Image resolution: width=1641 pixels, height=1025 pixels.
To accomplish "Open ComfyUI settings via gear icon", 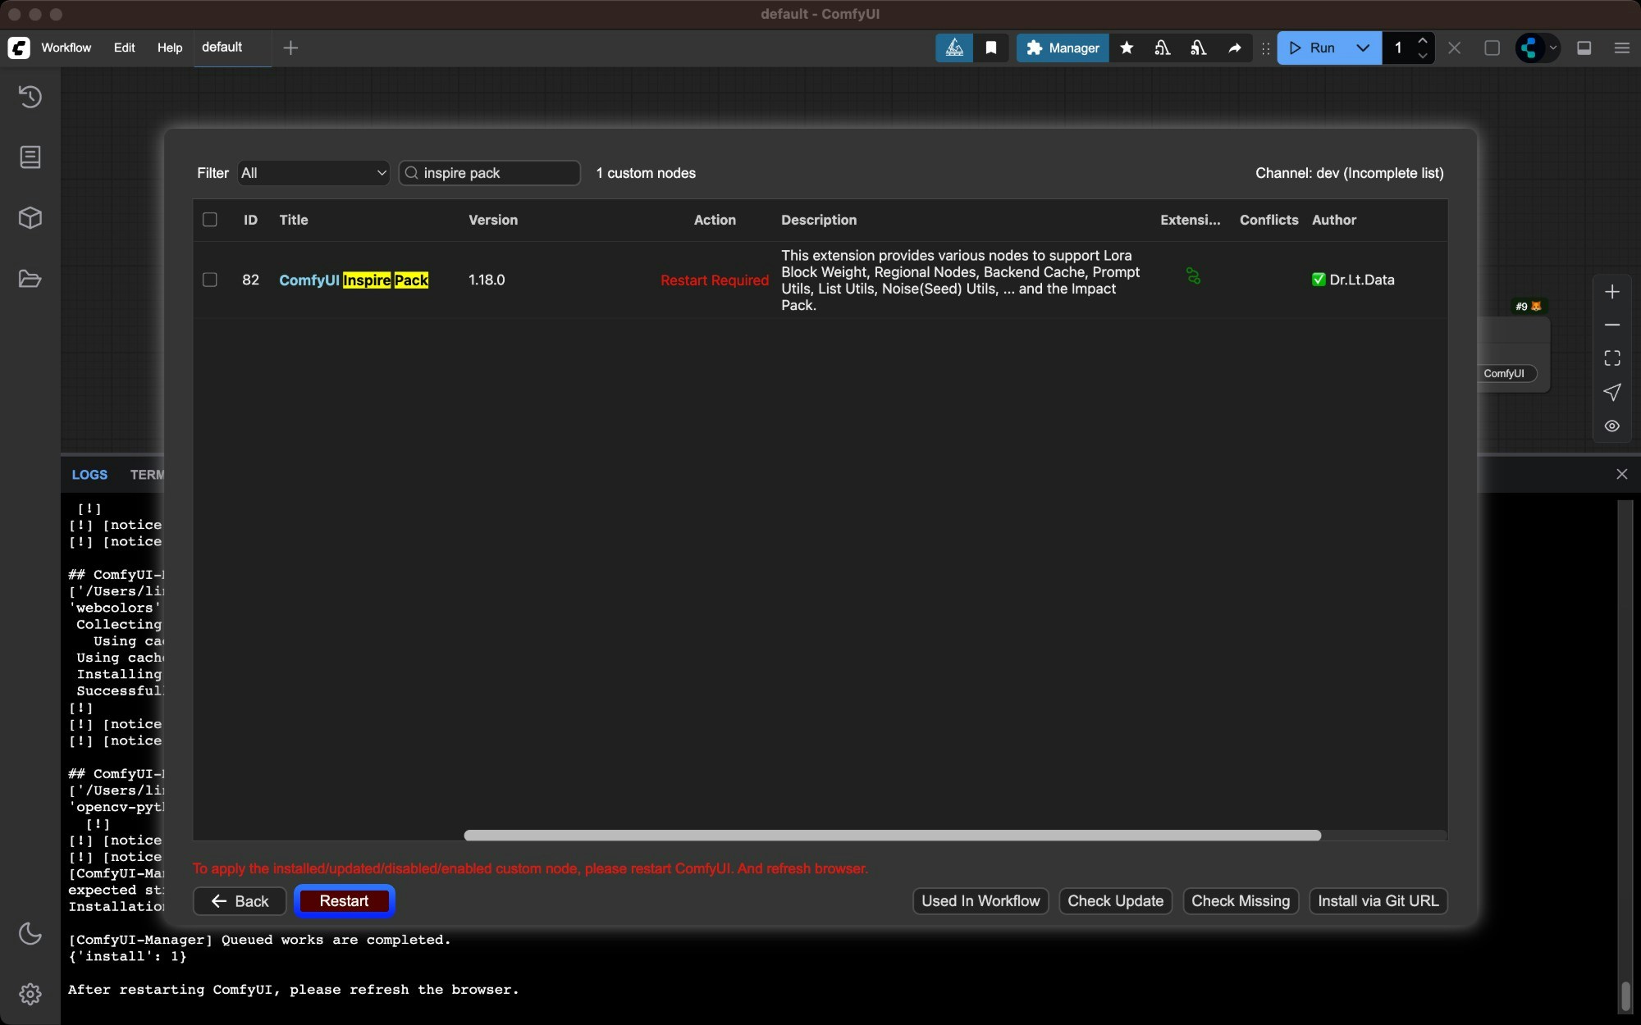I will pyautogui.click(x=30, y=994).
